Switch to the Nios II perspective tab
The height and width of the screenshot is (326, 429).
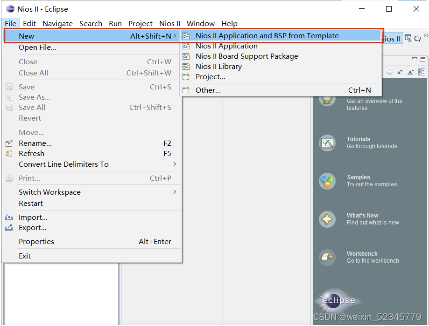[x=392, y=39]
